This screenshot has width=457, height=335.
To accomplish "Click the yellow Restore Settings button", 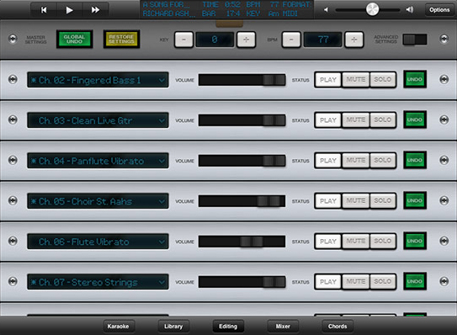I will (121, 39).
